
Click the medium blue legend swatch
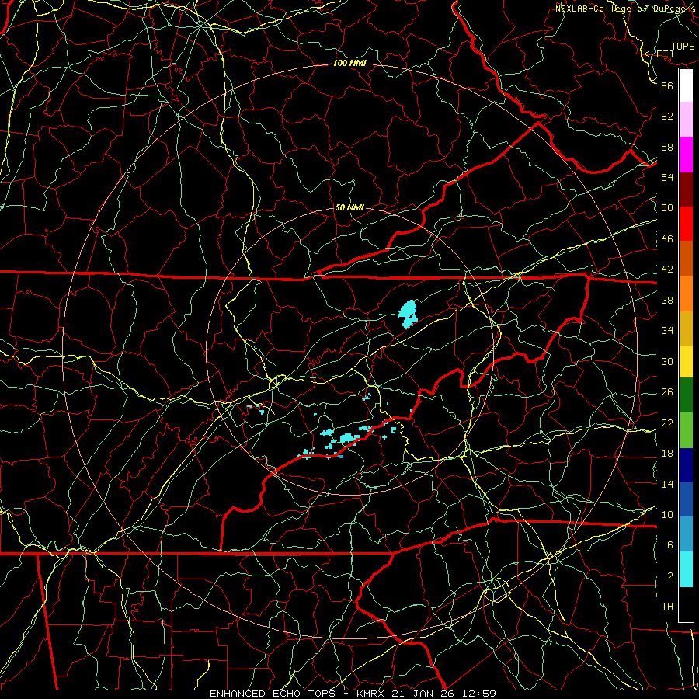click(x=686, y=499)
